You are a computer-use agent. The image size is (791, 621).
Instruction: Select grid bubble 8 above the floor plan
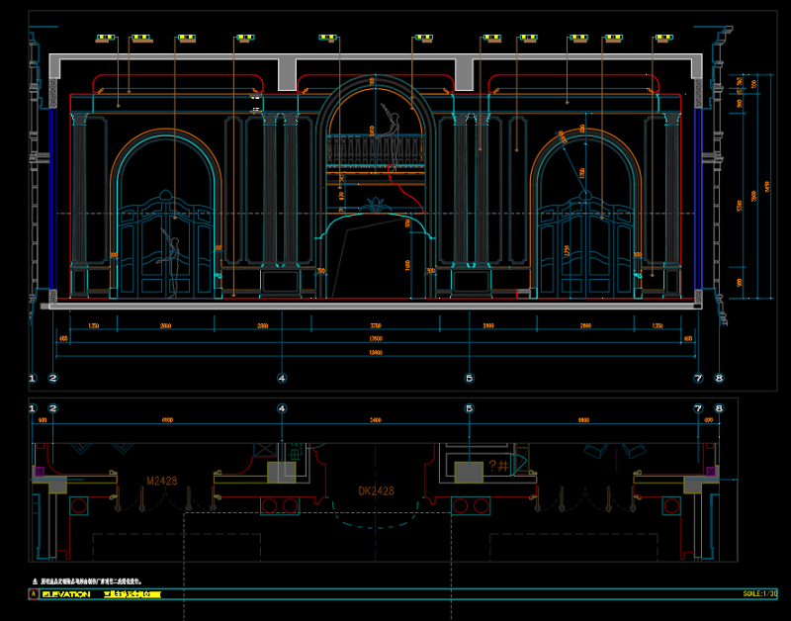[719, 407]
